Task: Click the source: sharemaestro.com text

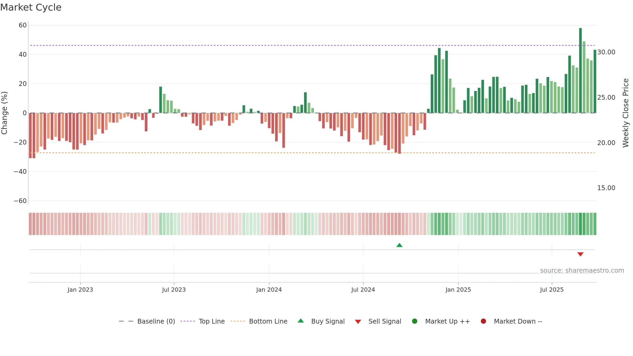Action: (582, 271)
